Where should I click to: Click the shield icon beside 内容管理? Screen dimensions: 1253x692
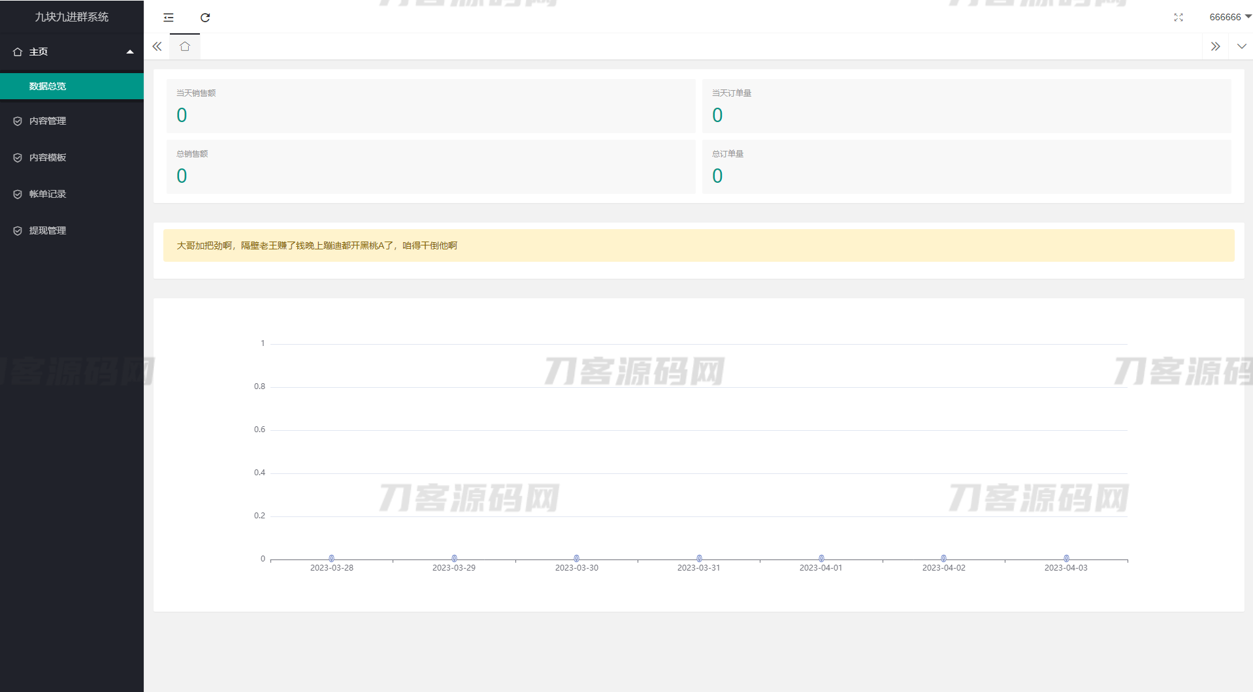point(18,121)
